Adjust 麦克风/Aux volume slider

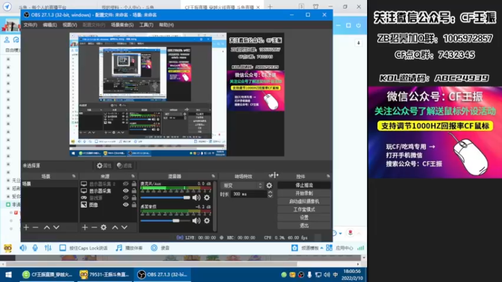pyautogui.click(x=165, y=197)
